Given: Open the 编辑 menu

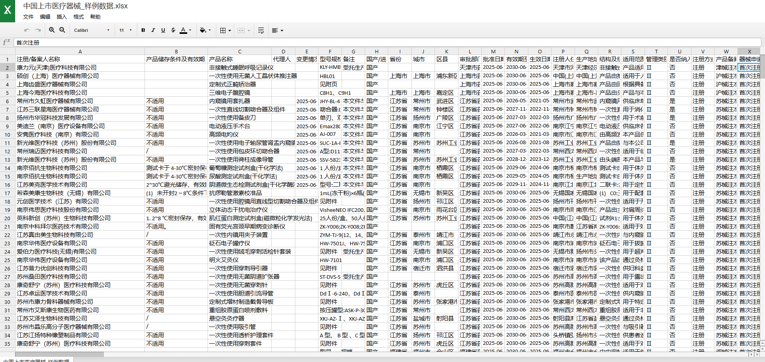Looking at the screenshot, I should pyautogui.click(x=45, y=17).
